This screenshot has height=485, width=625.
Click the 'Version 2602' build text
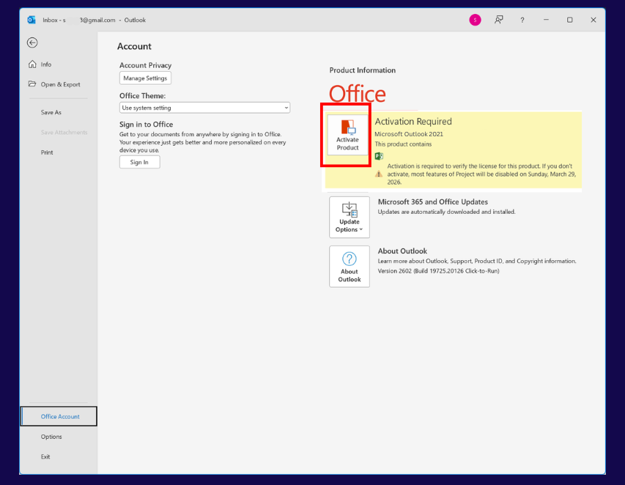438,271
